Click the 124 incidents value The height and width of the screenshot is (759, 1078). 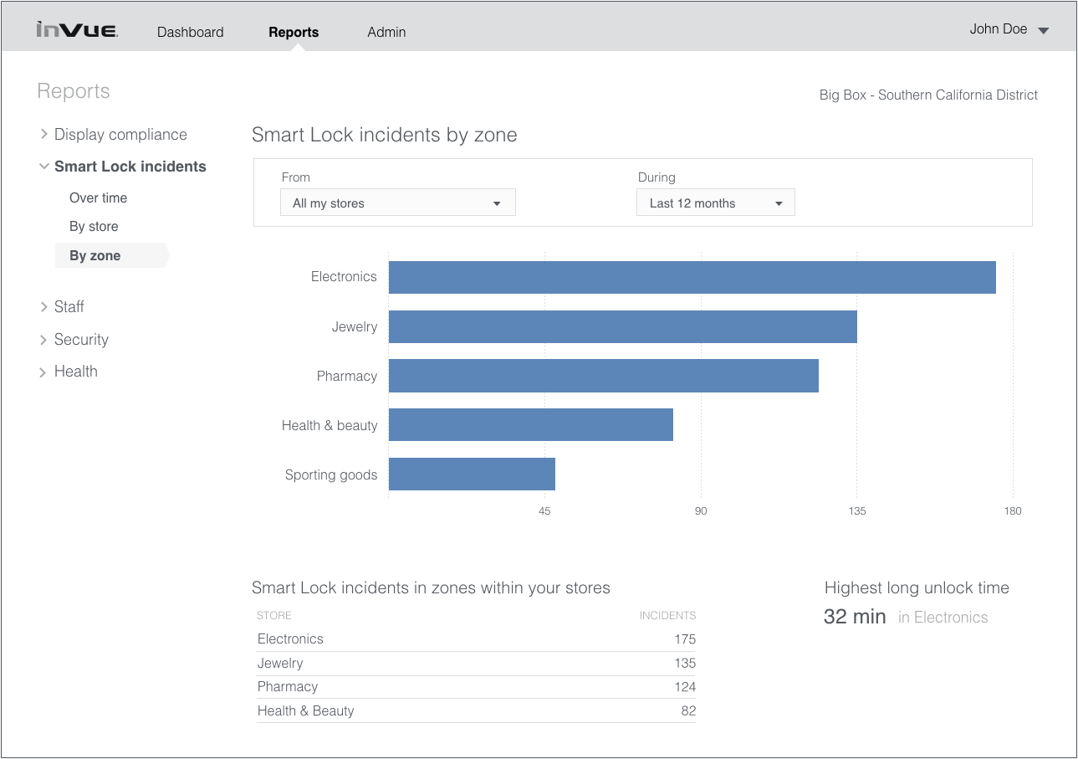(685, 687)
